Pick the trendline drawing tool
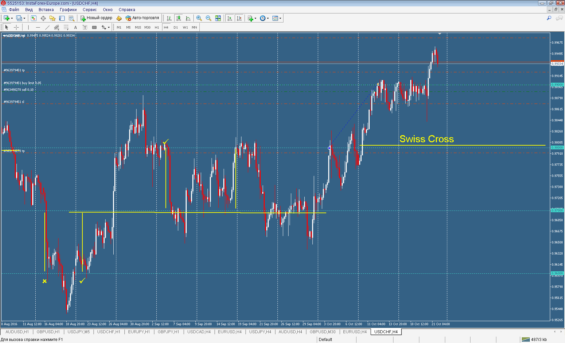Image resolution: width=565 pixels, height=343 pixels. [47, 27]
